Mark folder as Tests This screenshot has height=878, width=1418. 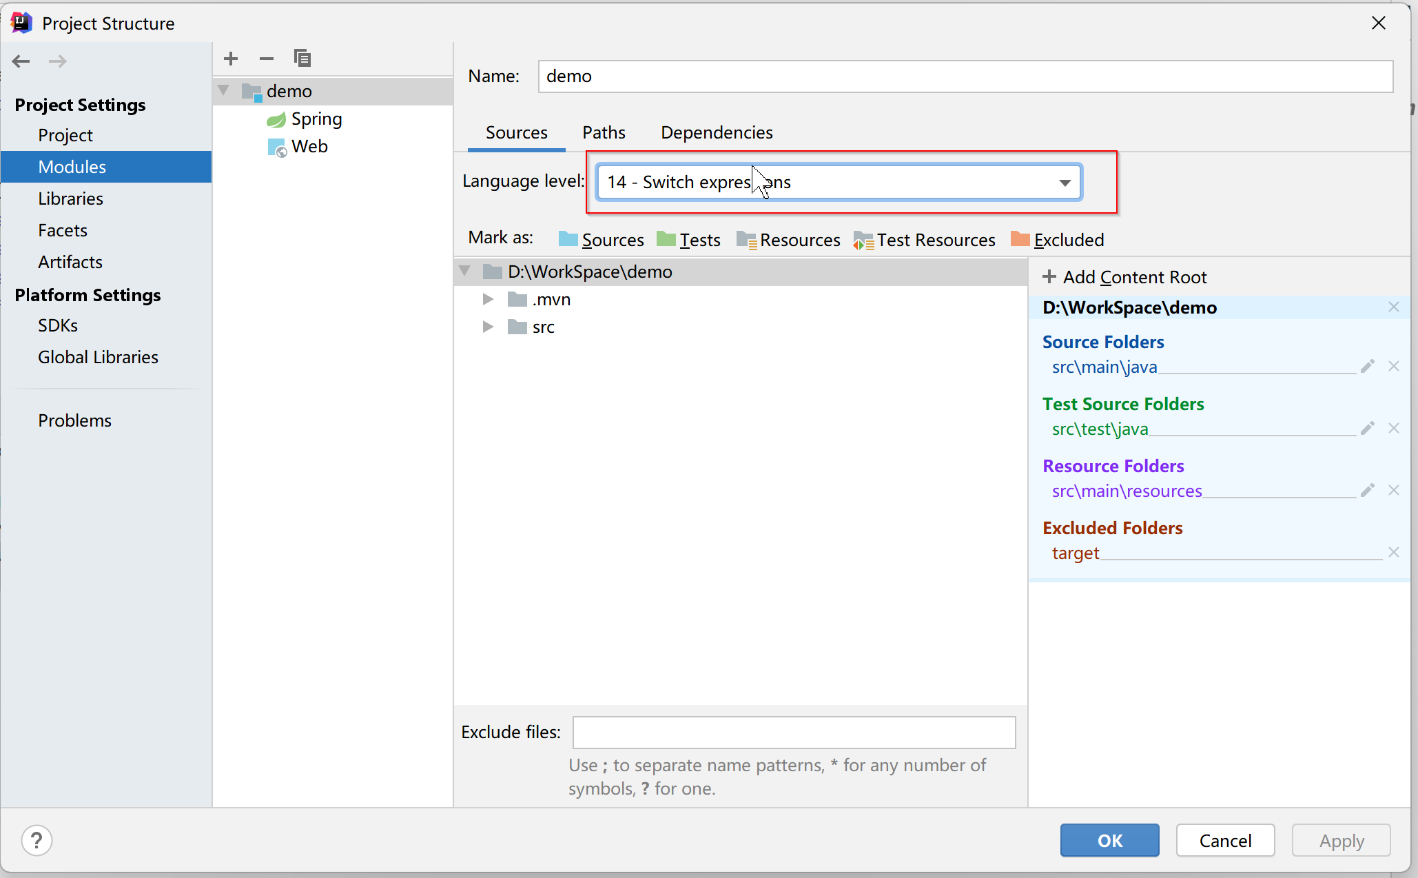[x=689, y=240]
